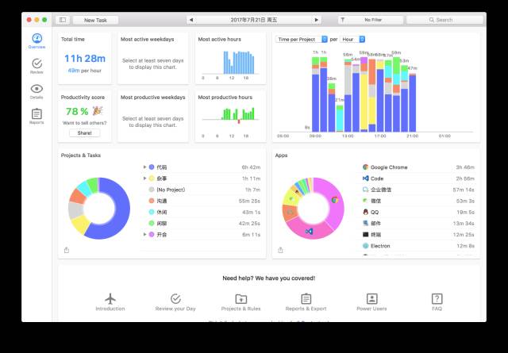The width and height of the screenshot is (508, 353).
Task: Open the Power Users help icon
Action: click(x=372, y=298)
